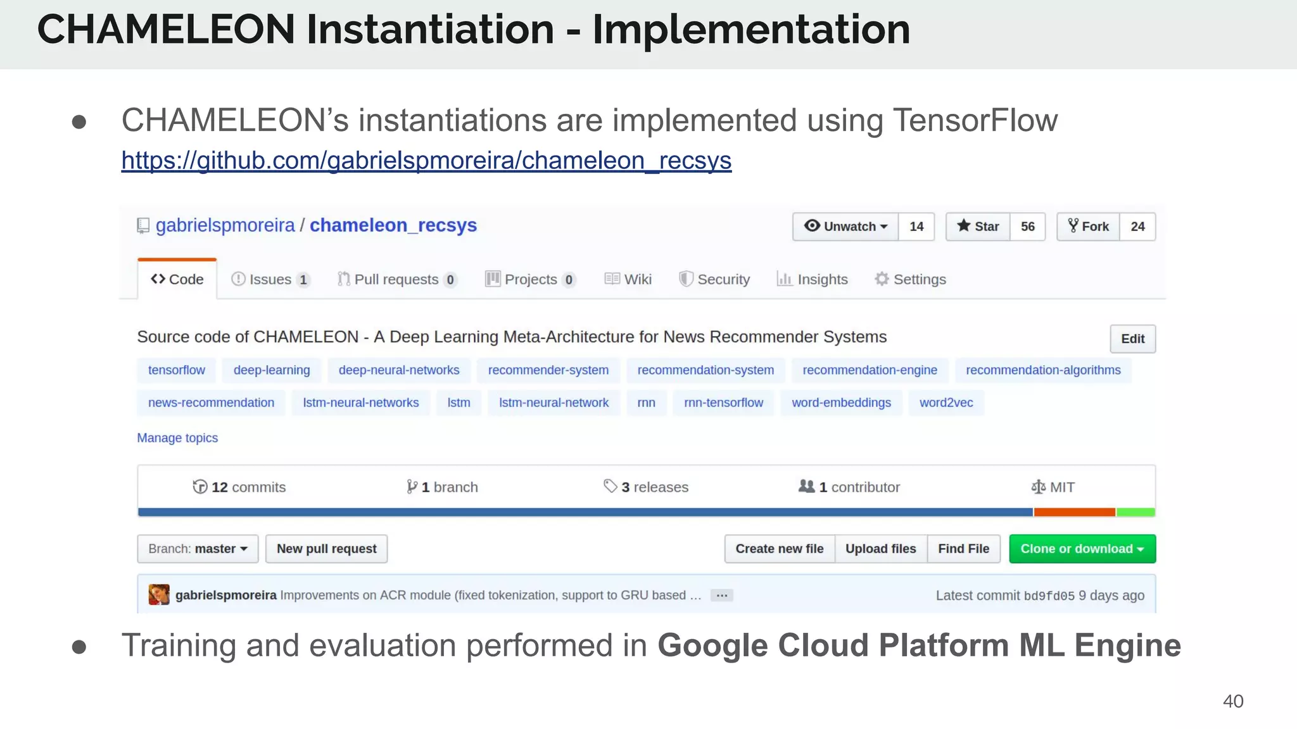Expand the Unwatch dropdown
Screen dimensions: 1297x729
tap(845, 227)
